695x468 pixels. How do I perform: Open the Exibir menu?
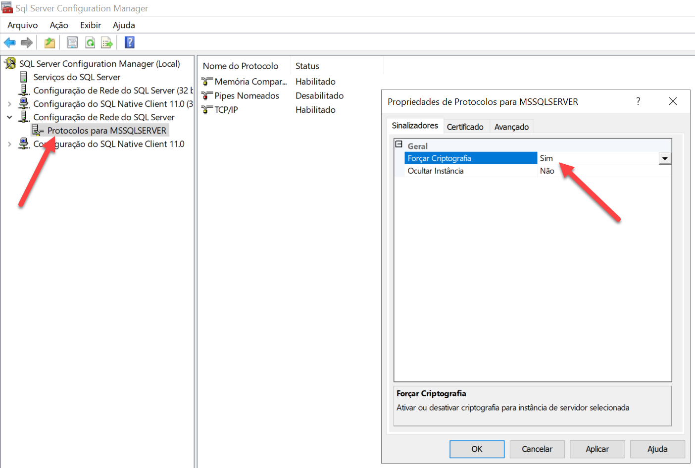[x=91, y=25]
